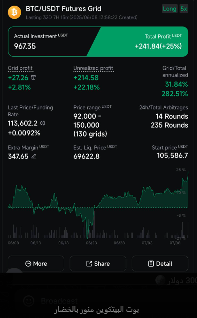Image resolution: width=197 pixels, height=318 pixels.
Task: Tap the profit chart area
Action: pos(98,205)
